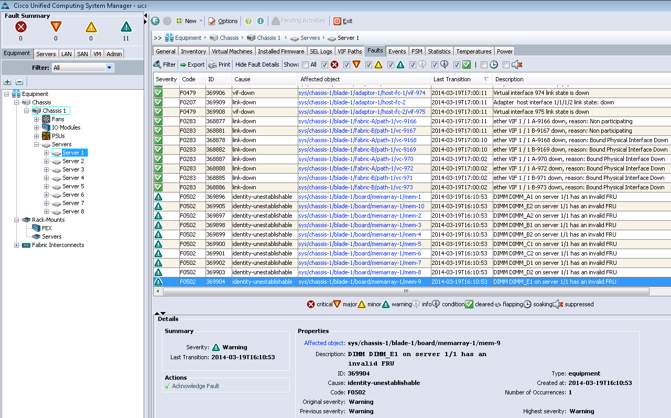Click the Servers breadcrumb
This screenshot has height=418, width=671.
310,38
